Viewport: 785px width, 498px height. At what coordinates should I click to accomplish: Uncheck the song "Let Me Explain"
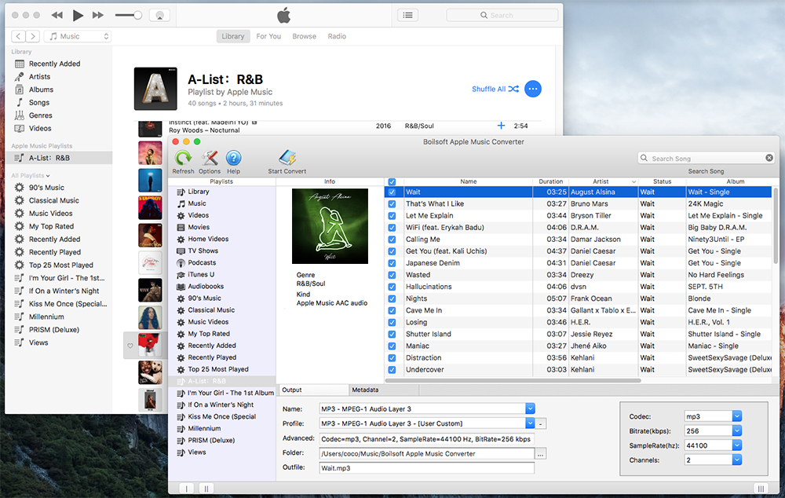[392, 216]
